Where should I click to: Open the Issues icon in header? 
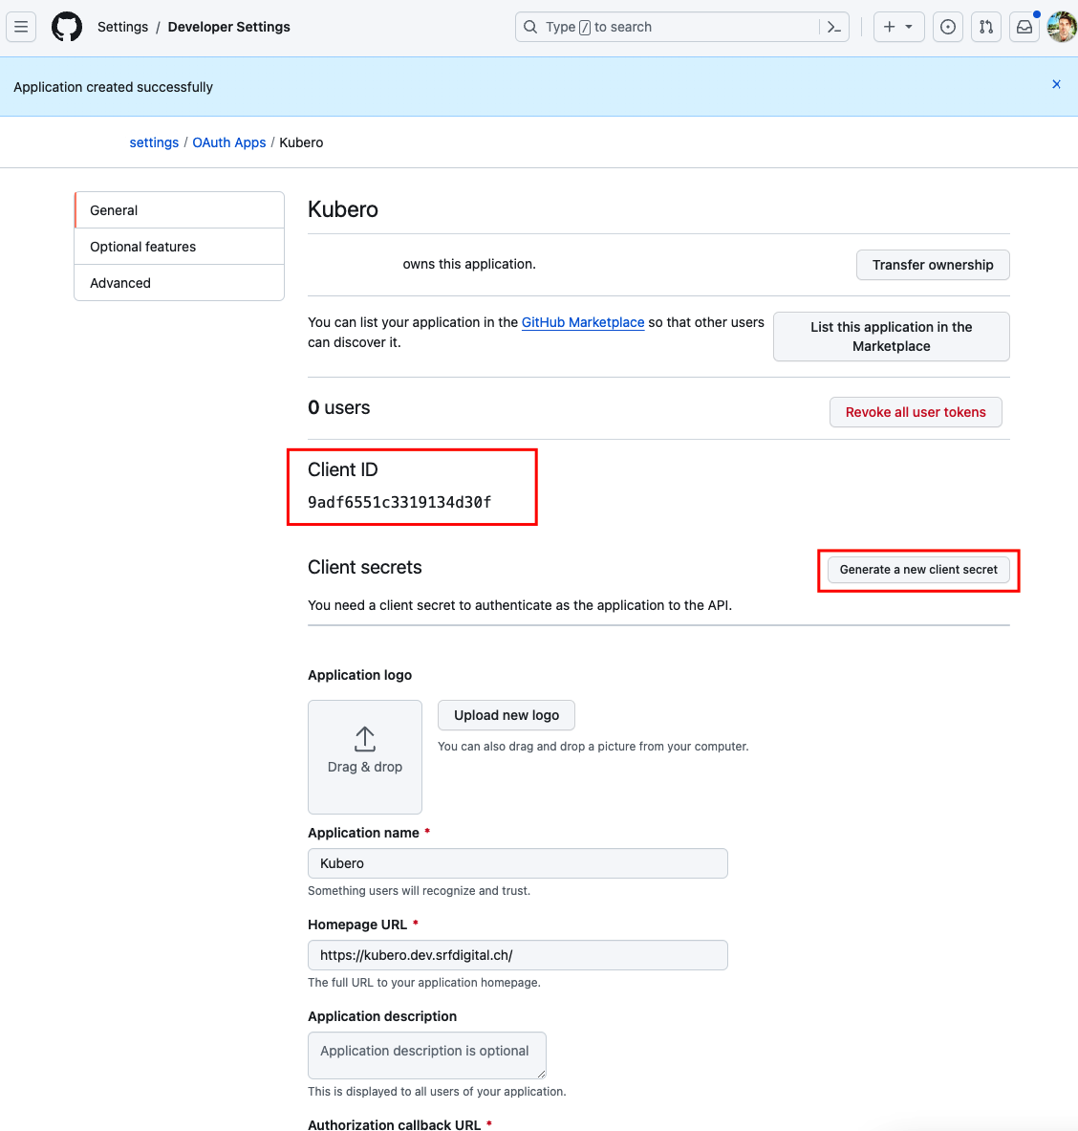947,28
